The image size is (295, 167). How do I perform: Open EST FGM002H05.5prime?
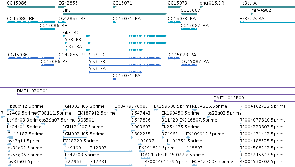click(83, 134)
